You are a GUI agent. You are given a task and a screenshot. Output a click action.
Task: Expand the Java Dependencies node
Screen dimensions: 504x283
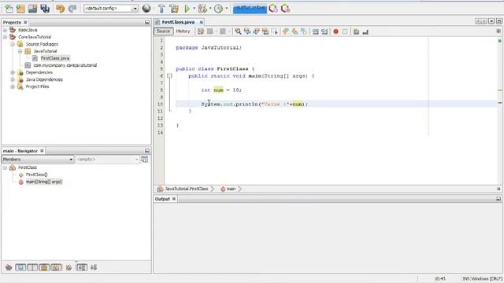(13, 79)
